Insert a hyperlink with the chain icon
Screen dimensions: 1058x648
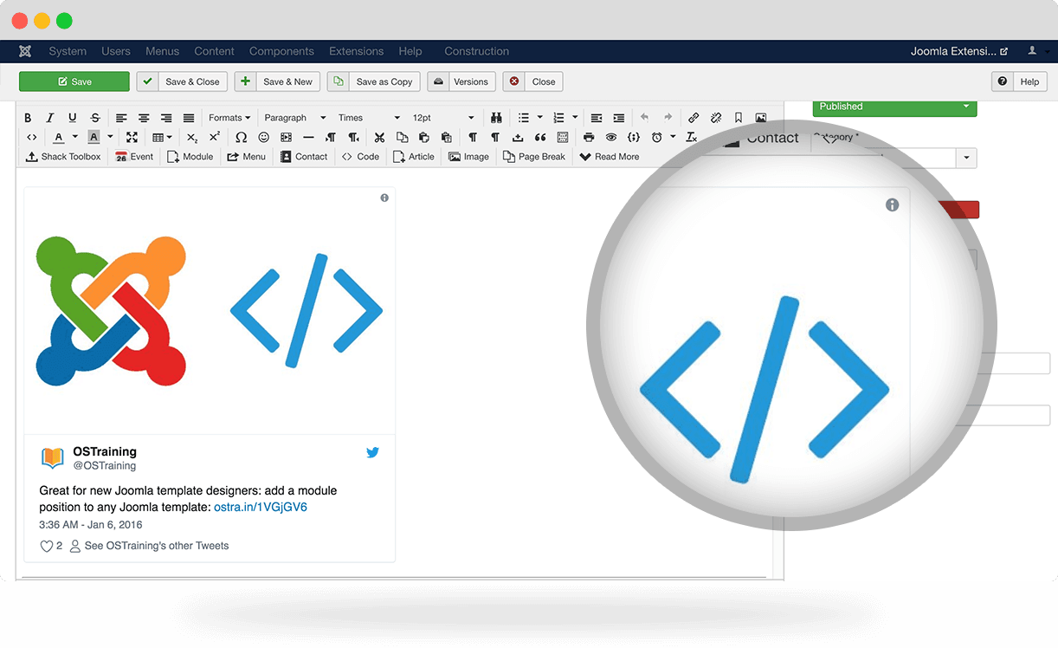[694, 117]
